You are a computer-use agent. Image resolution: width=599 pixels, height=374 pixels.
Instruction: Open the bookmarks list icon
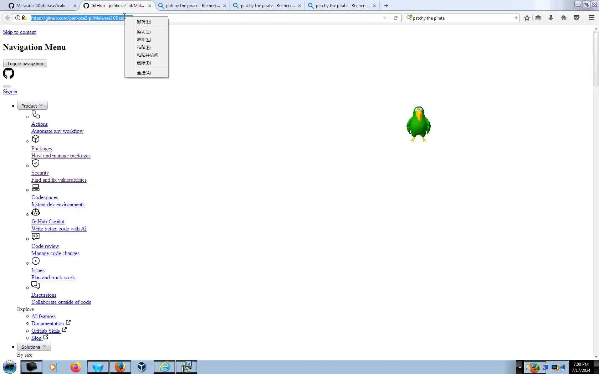point(538,18)
